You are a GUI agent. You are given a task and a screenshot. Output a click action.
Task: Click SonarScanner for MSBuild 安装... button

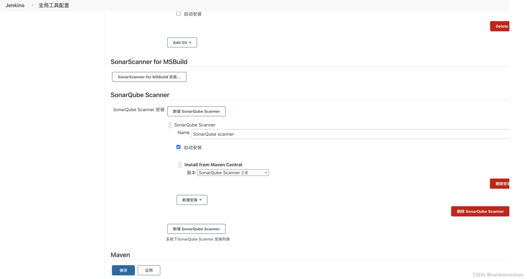point(149,77)
